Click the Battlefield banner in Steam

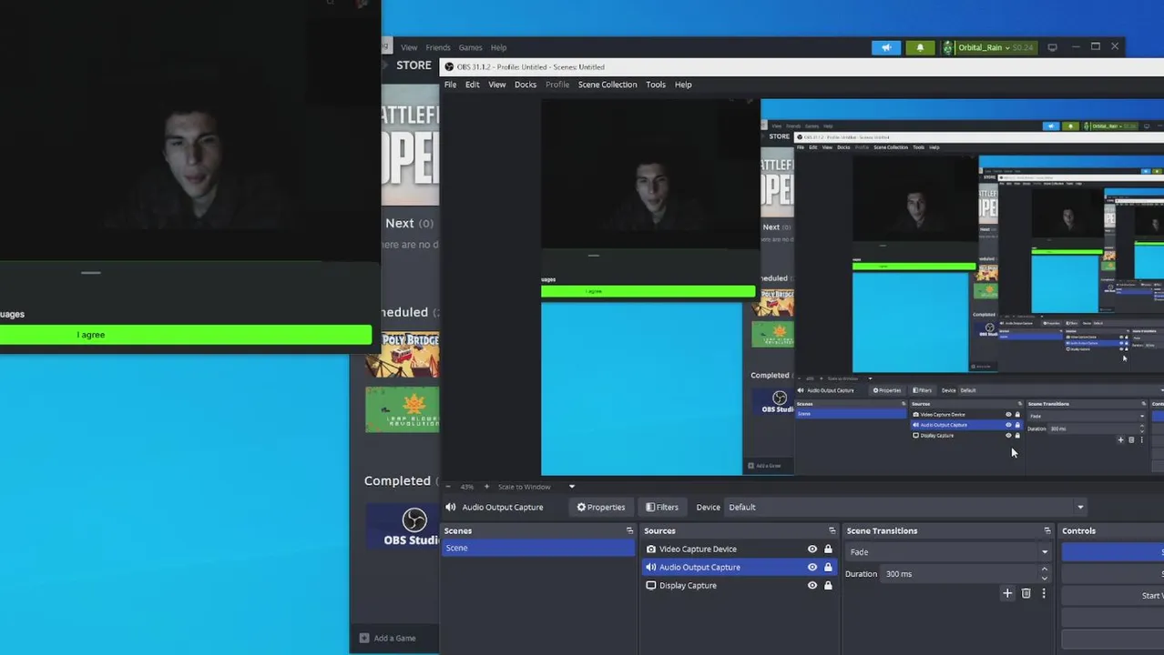pyautogui.click(x=410, y=146)
